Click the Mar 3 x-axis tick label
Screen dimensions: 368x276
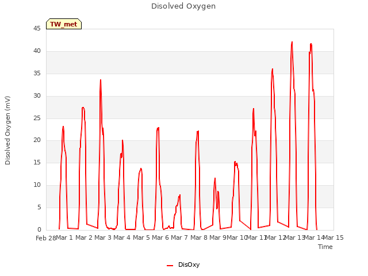point(103,237)
